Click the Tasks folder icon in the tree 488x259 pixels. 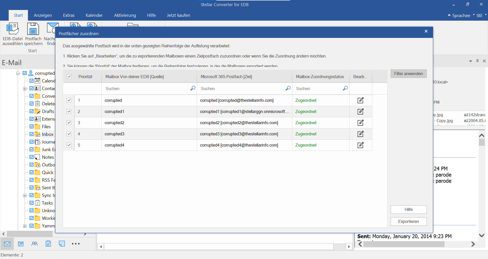[x=38, y=203]
